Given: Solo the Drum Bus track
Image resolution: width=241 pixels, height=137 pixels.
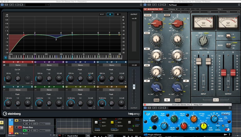Looking at the screenshot, I should pyautogui.click(x=19, y=127).
